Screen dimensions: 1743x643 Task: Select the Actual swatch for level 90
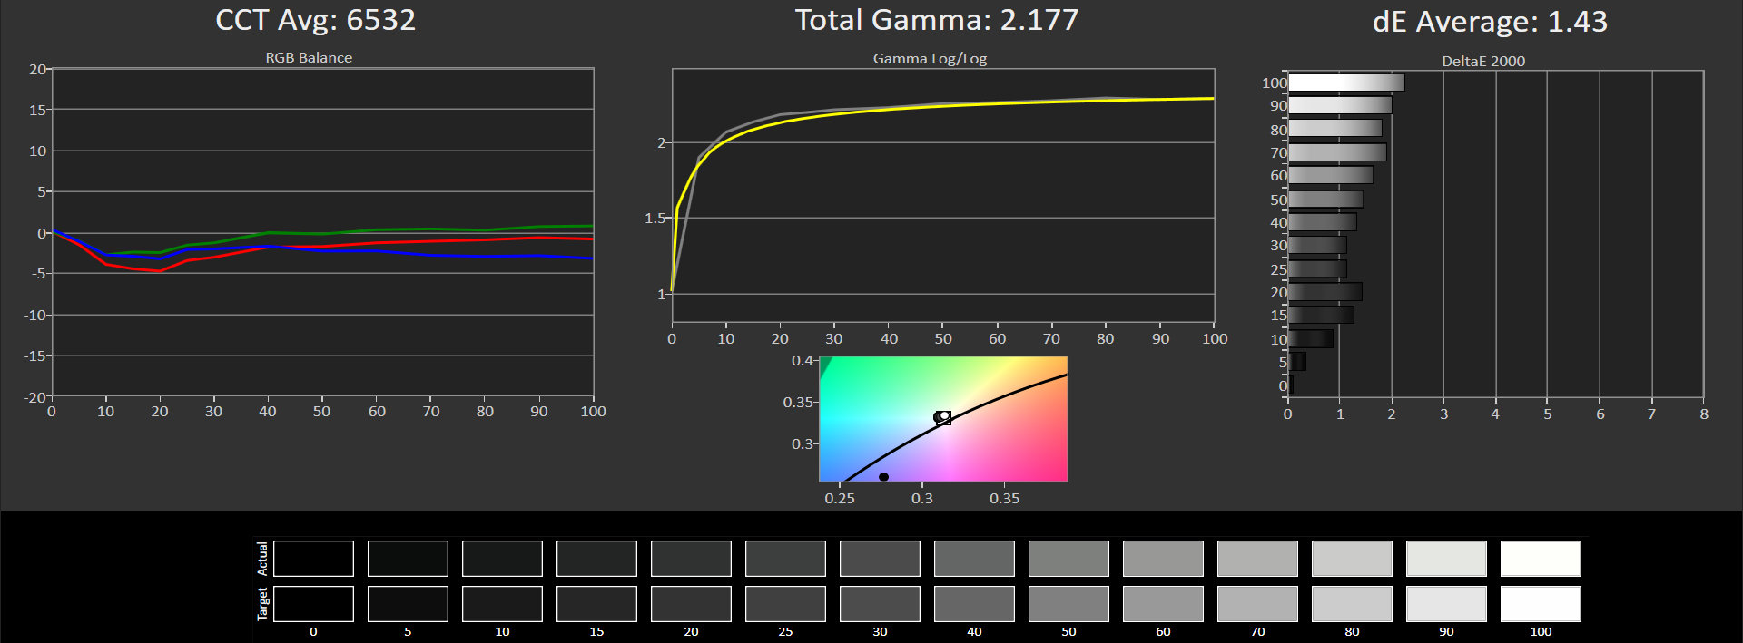(x=1446, y=559)
